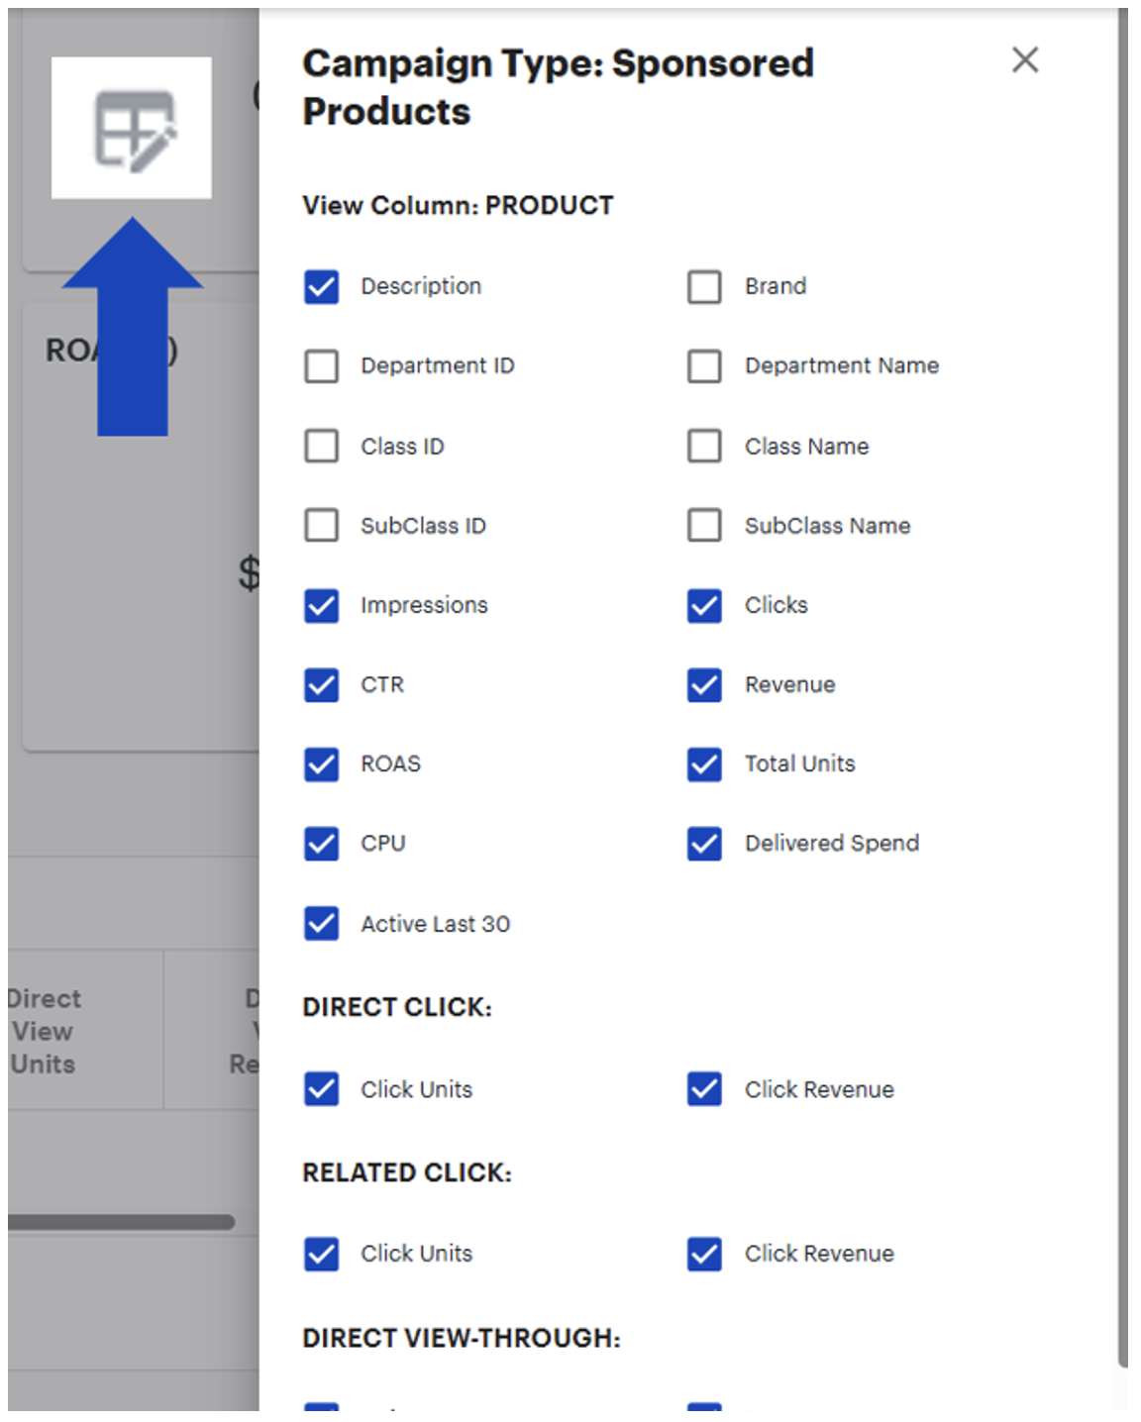Hide the Total Units column
Image resolution: width=1141 pixels, height=1422 pixels.
pos(704,764)
